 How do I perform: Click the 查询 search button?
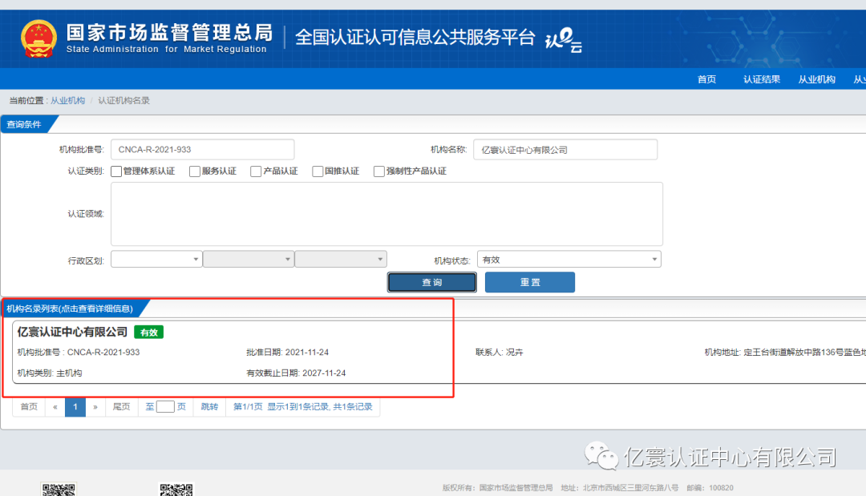(x=432, y=283)
